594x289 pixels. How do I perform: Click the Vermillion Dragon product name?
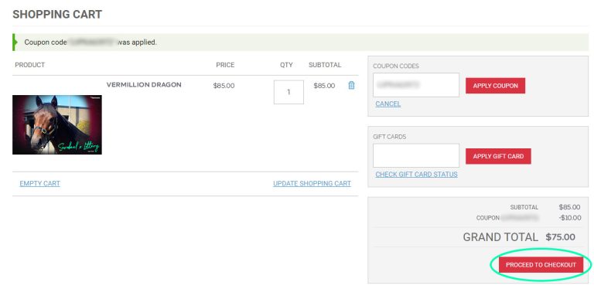144,85
